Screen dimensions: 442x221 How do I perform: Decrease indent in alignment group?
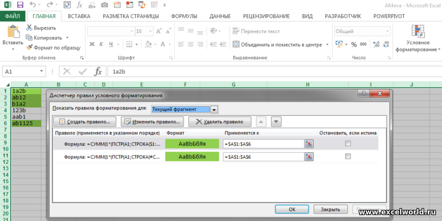tap(214, 44)
